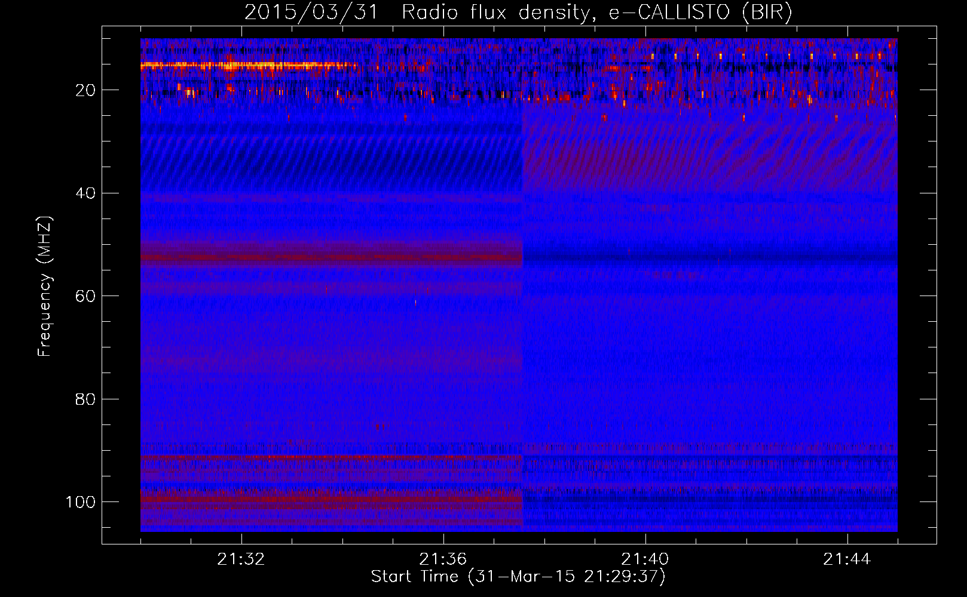This screenshot has width=967, height=597.
Task: Click the '21:36' time tick label
Action: [x=443, y=559]
